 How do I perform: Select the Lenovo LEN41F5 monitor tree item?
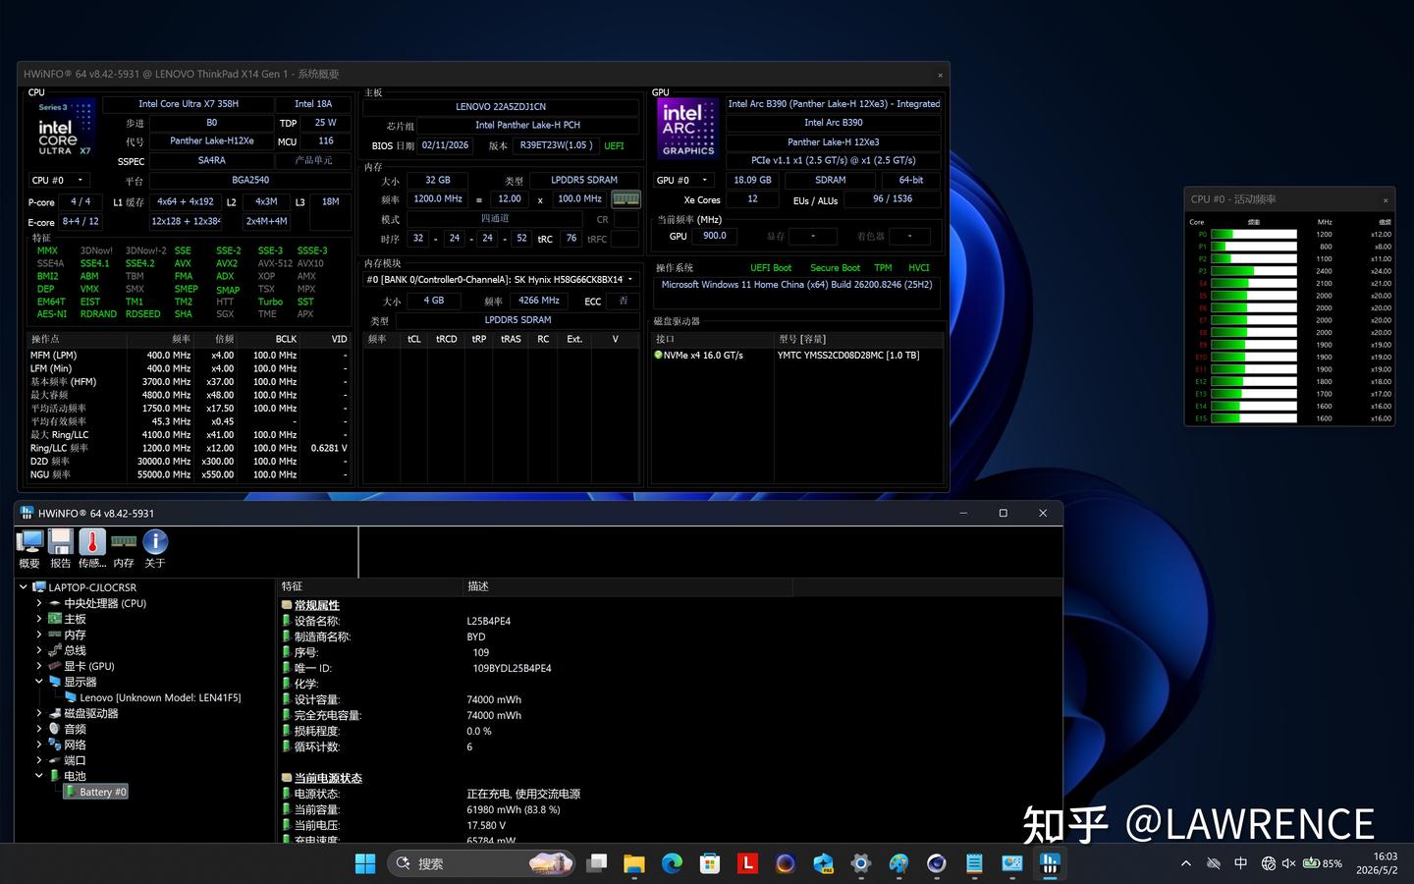pos(160,697)
